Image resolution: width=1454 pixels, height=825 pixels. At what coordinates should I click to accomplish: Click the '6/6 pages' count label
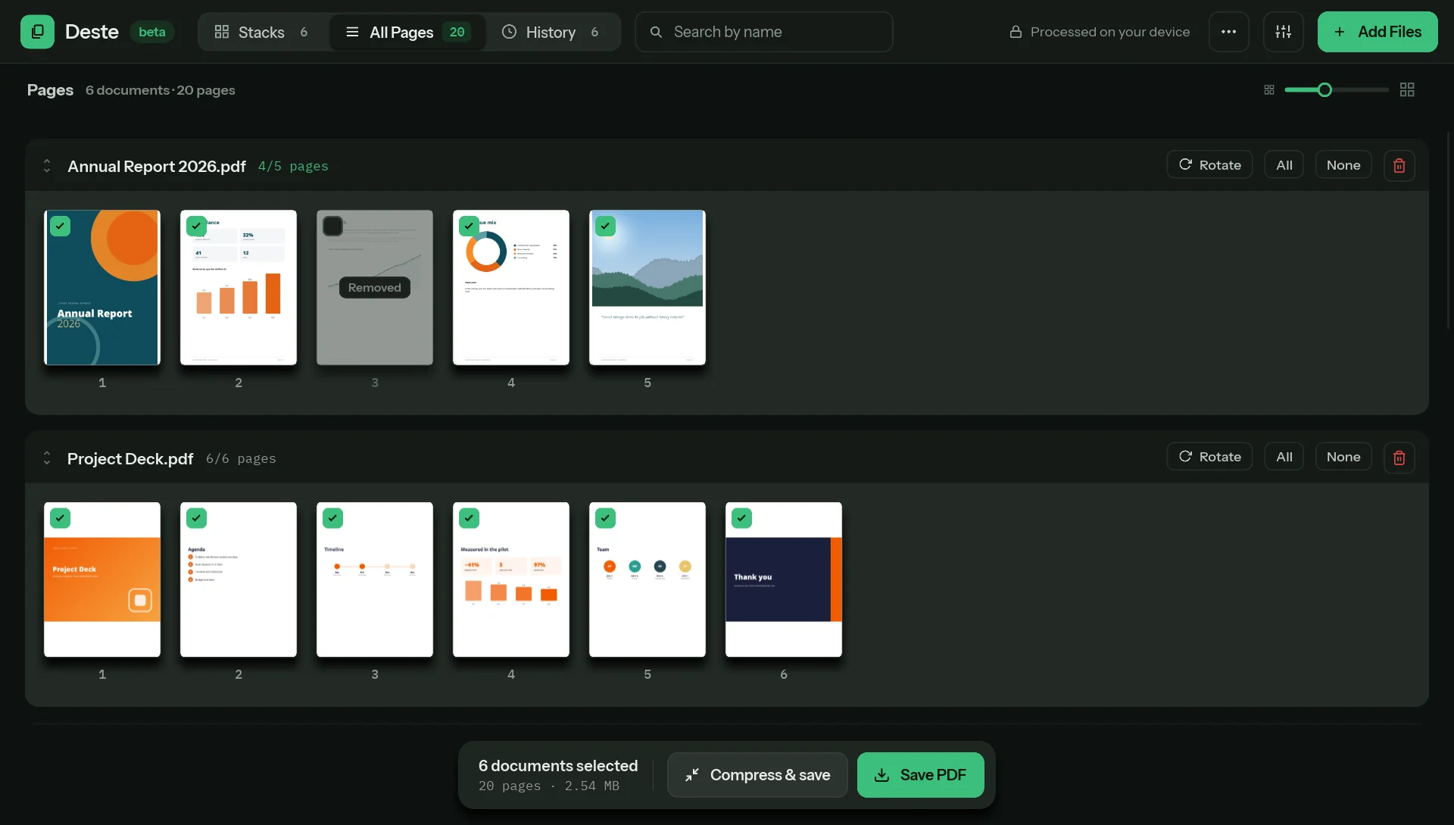click(241, 458)
